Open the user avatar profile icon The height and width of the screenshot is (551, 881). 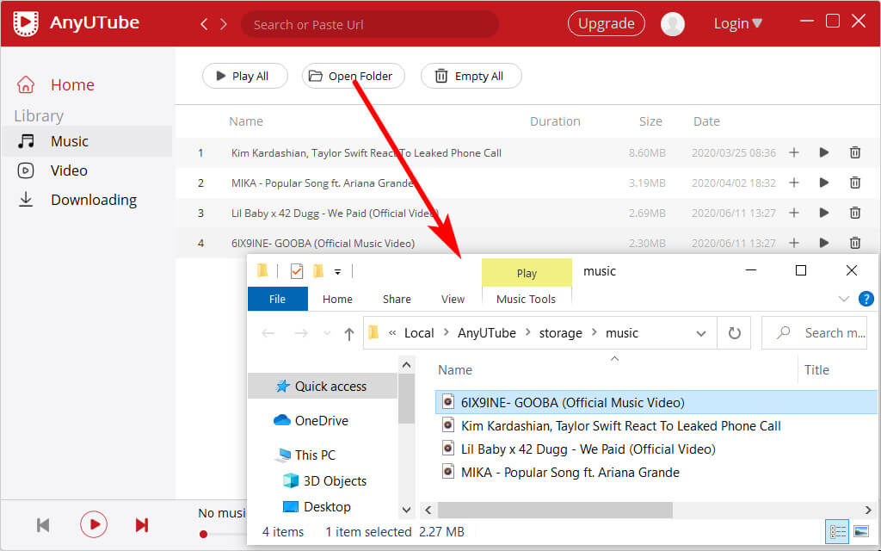click(673, 23)
